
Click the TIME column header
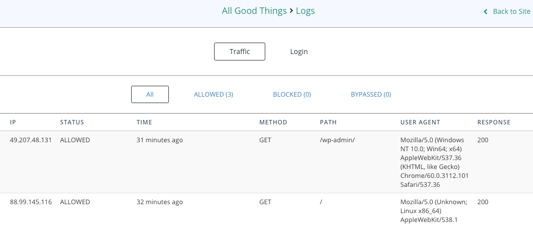[x=144, y=122]
